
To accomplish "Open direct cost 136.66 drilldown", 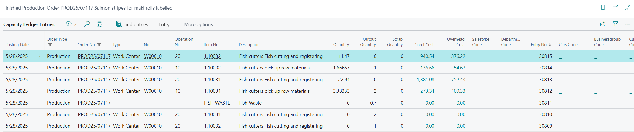I will coord(427,68).
